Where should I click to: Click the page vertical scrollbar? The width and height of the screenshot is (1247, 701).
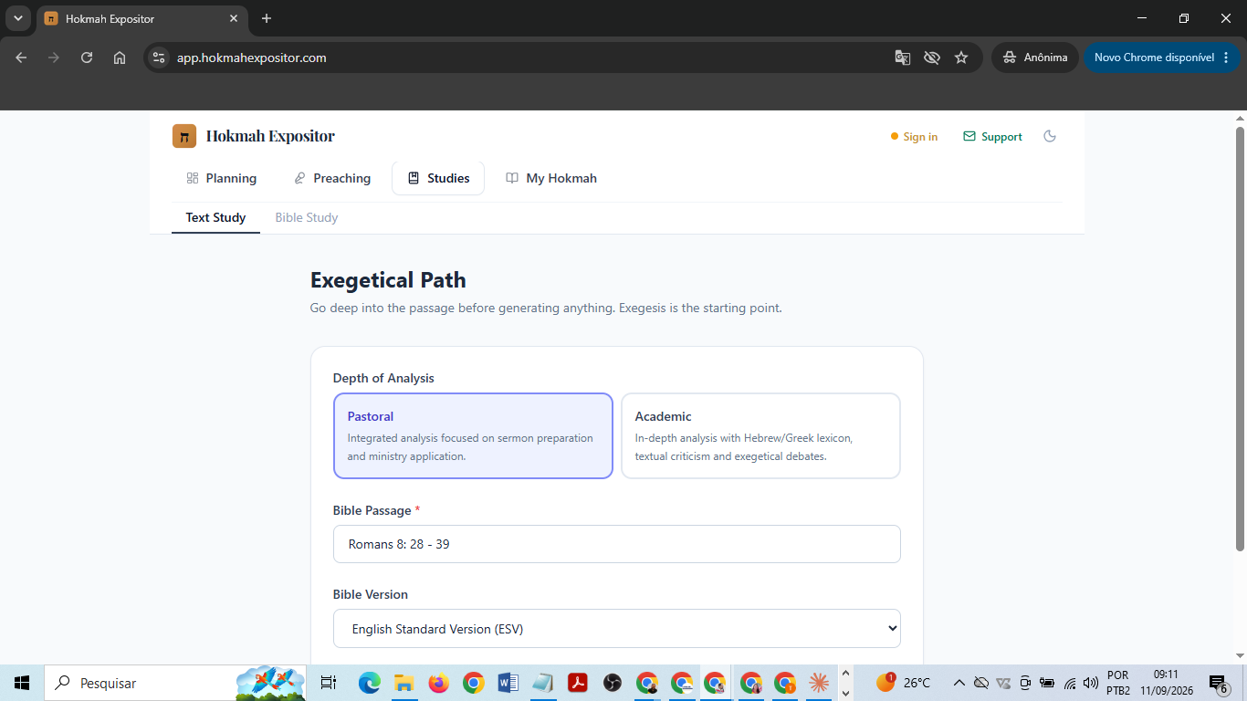coord(1240,340)
